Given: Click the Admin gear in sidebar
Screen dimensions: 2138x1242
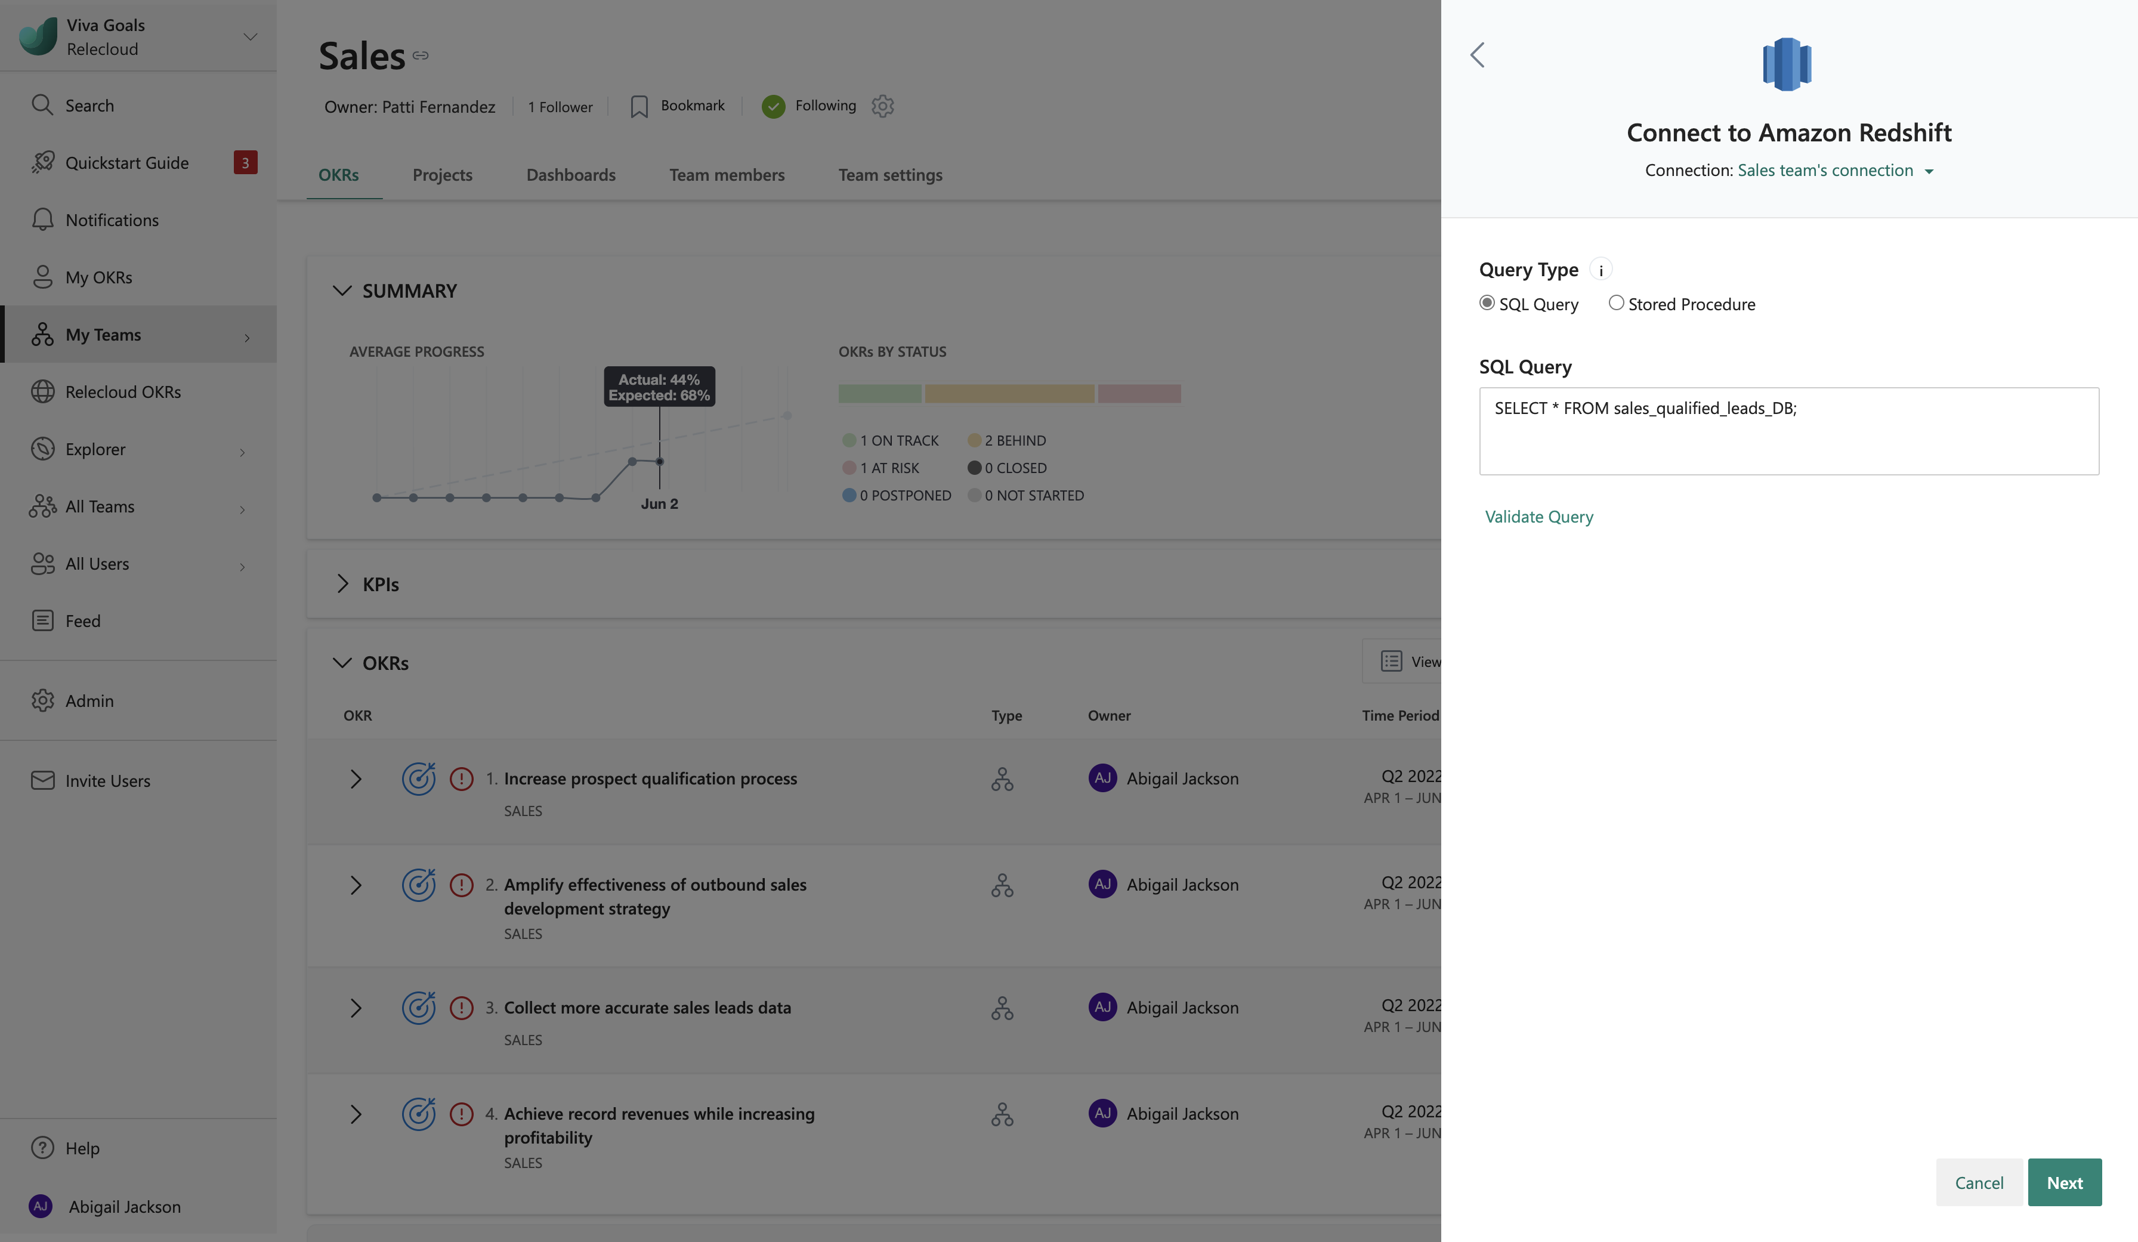Looking at the screenshot, I should tap(42, 701).
